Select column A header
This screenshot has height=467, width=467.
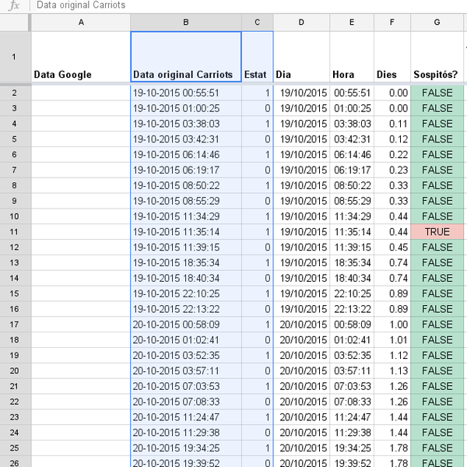(81, 23)
